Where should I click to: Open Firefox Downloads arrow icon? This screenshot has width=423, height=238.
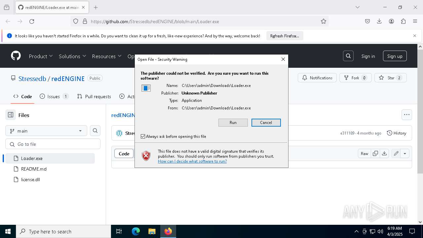coord(379,21)
